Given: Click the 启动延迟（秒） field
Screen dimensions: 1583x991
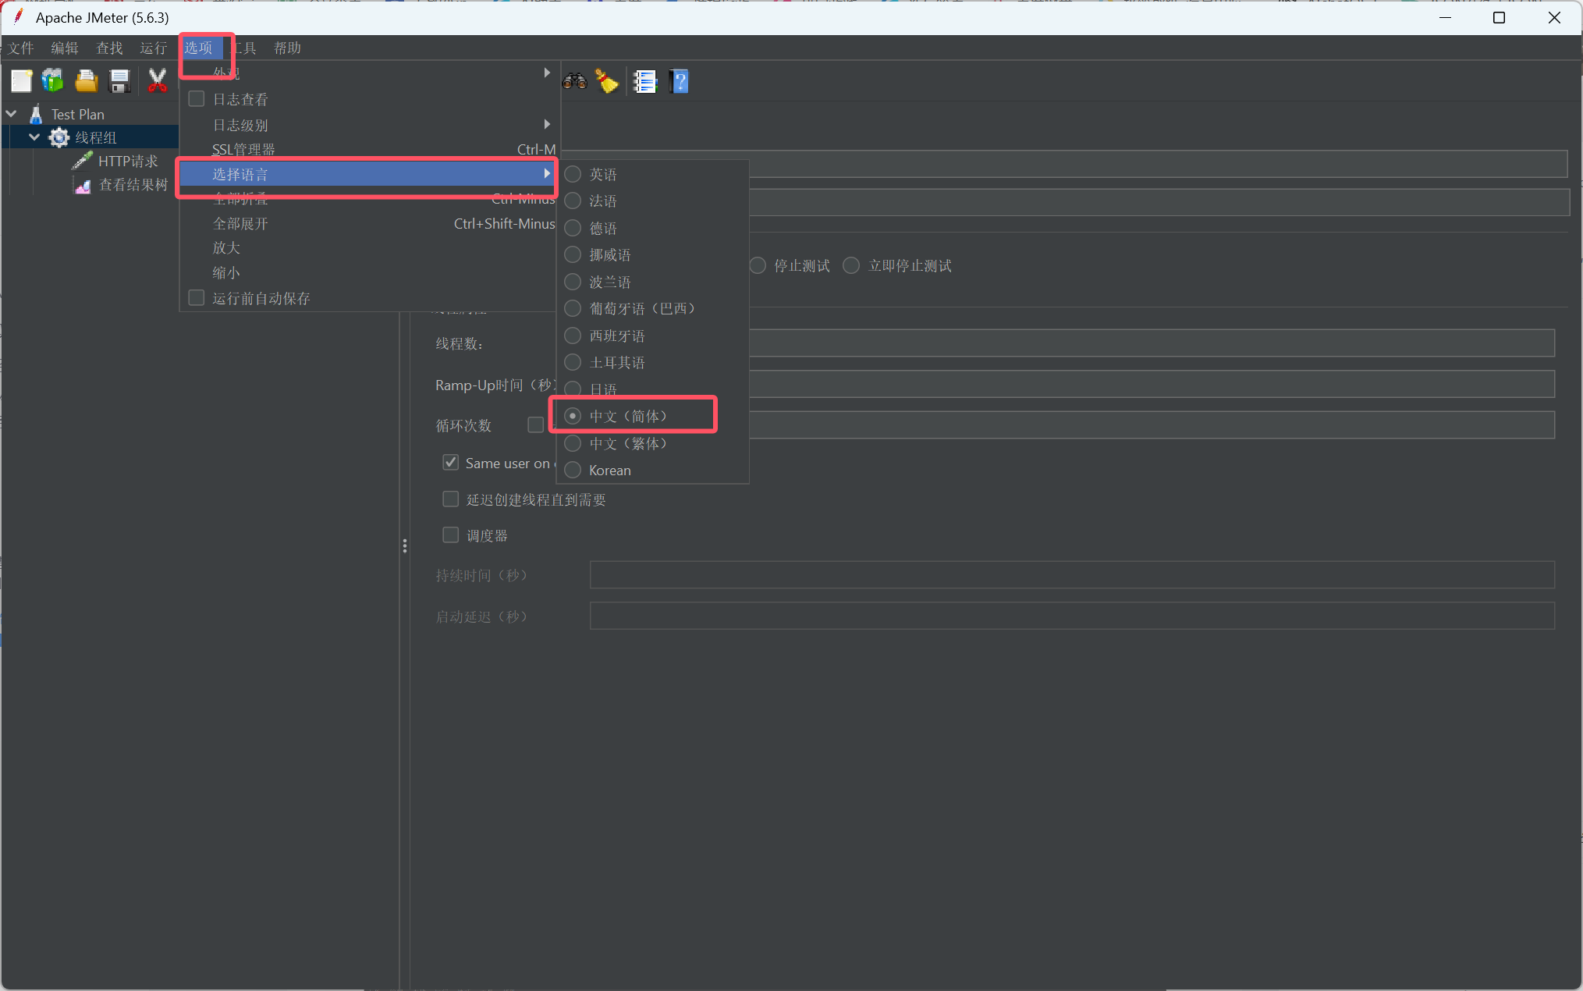Looking at the screenshot, I should (1072, 616).
